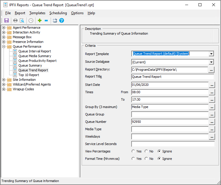Expand the Interaction Activity tree node
Viewport: 221px width, 185px height.
[x=4, y=32]
